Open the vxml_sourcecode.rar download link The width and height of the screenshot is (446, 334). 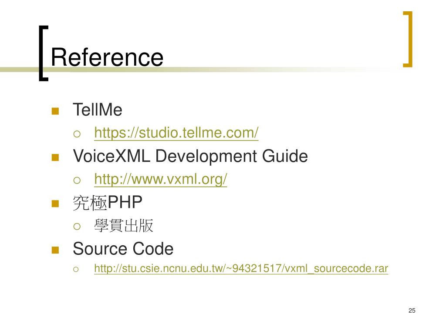[x=241, y=268]
